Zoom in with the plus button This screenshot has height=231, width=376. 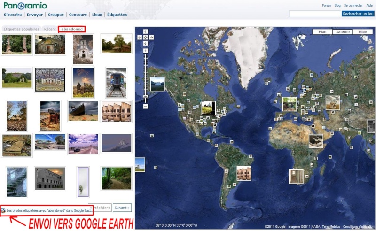(146, 51)
